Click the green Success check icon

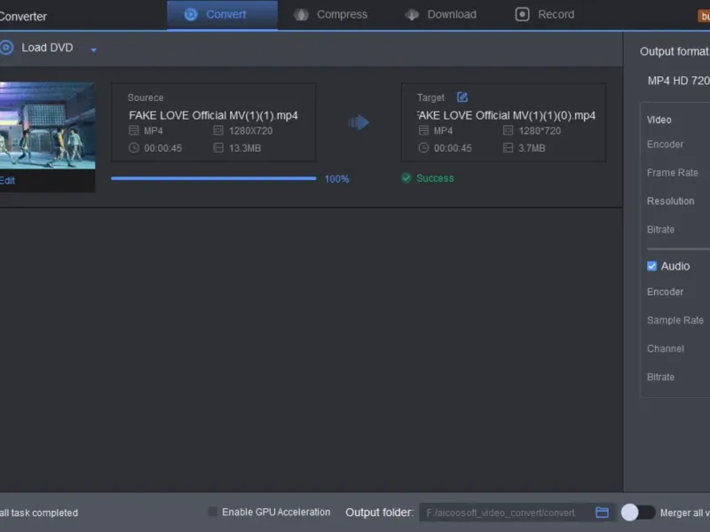point(406,178)
